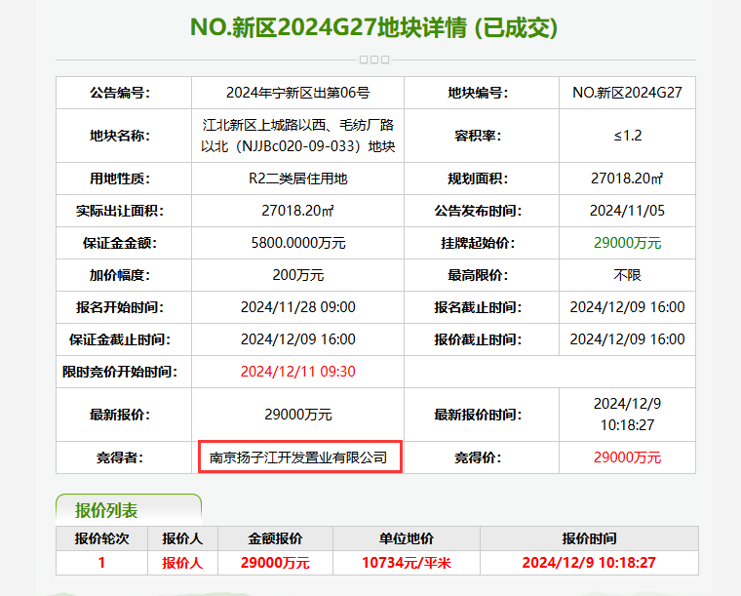Click the 金额报价 column header
Screen dimensions: 741x596
[x=275, y=538]
